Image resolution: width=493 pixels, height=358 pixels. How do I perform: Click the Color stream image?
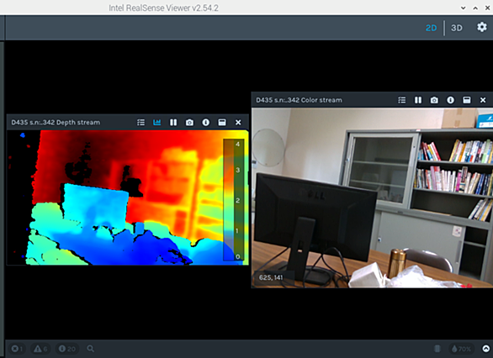[372, 197]
